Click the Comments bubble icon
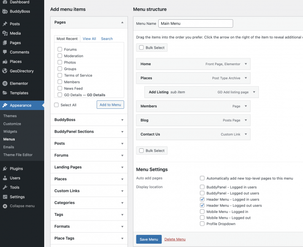303x247 pixels. (5, 52)
